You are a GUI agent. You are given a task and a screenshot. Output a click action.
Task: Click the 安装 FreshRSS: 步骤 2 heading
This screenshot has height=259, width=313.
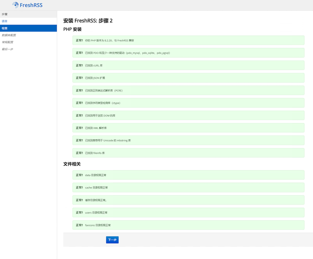(x=88, y=21)
